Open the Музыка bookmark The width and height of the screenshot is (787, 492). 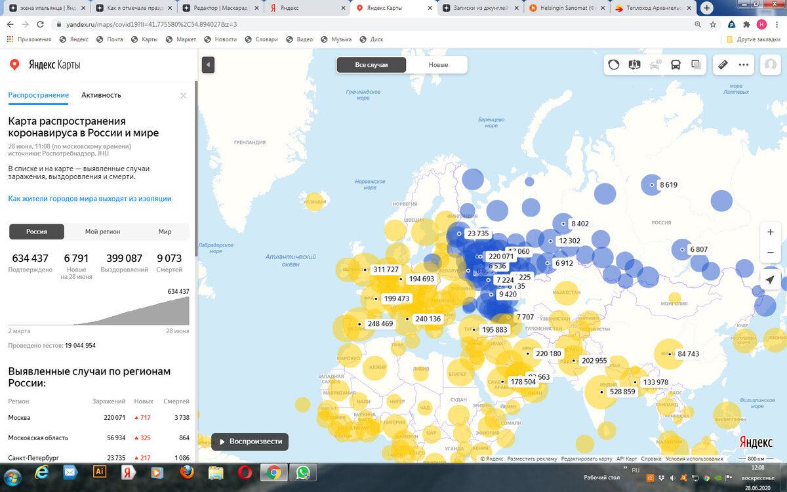[336, 39]
